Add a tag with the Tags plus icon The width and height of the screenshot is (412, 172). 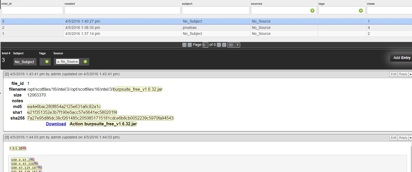[47, 62]
